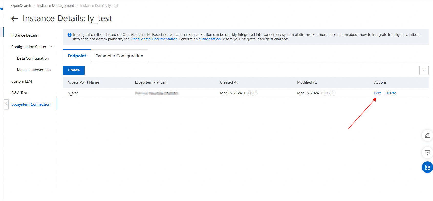Viewport: 433px width, 201px height.
Task: Go to OpenSearch in the breadcrumb
Action: coord(21,6)
